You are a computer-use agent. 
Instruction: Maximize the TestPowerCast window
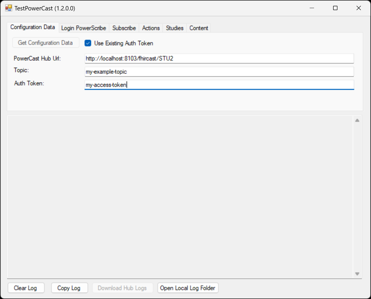tap(335, 8)
